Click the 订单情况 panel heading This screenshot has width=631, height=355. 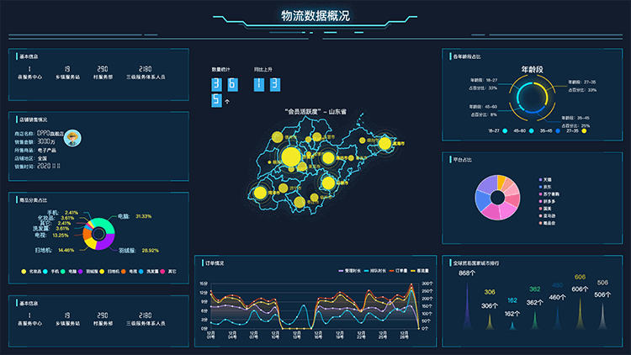point(215,263)
